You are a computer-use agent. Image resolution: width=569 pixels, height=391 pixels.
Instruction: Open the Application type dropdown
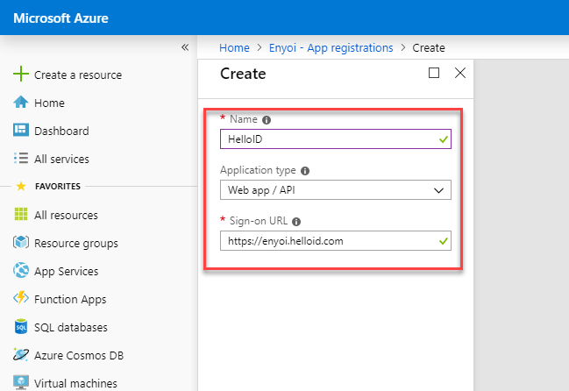(336, 189)
